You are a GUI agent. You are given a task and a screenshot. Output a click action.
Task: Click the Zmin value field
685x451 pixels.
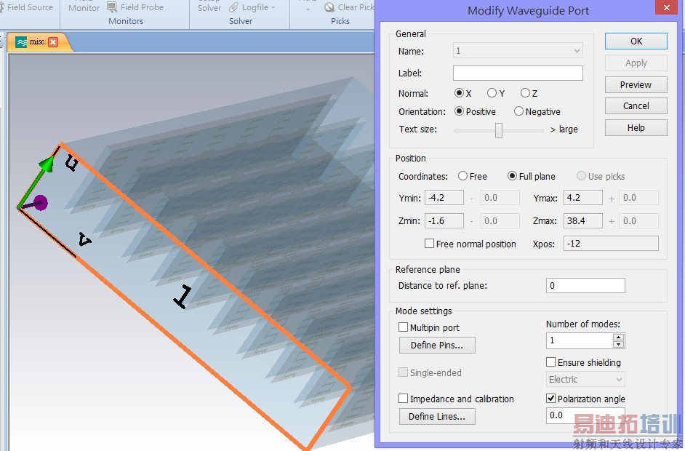(444, 220)
